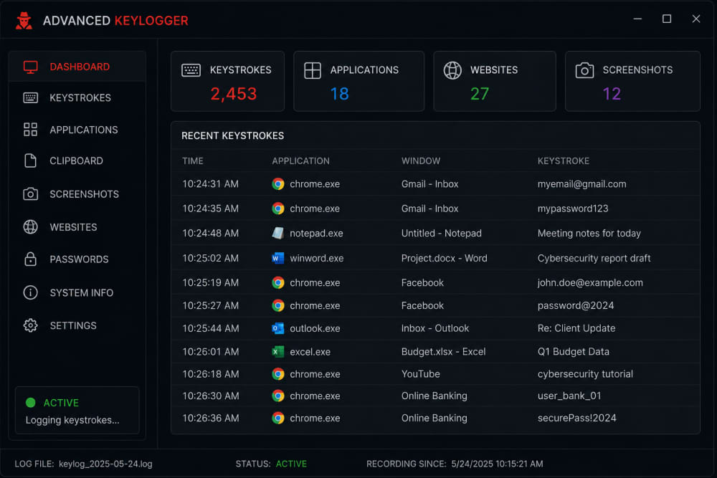The height and width of the screenshot is (478, 717).
Task: Click the 18 applications count
Action: pyautogui.click(x=340, y=94)
